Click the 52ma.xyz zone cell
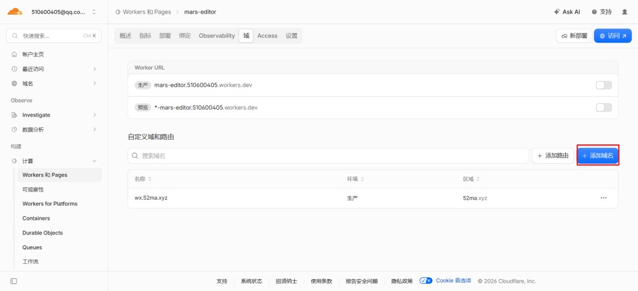Image resolution: width=638 pixels, height=291 pixels. coord(475,198)
